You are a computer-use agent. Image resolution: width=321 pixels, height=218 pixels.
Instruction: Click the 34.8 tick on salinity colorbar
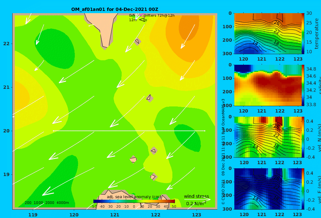[x=311, y=69]
